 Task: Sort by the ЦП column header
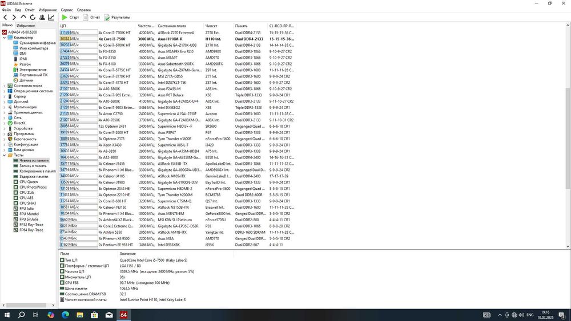coord(97,26)
